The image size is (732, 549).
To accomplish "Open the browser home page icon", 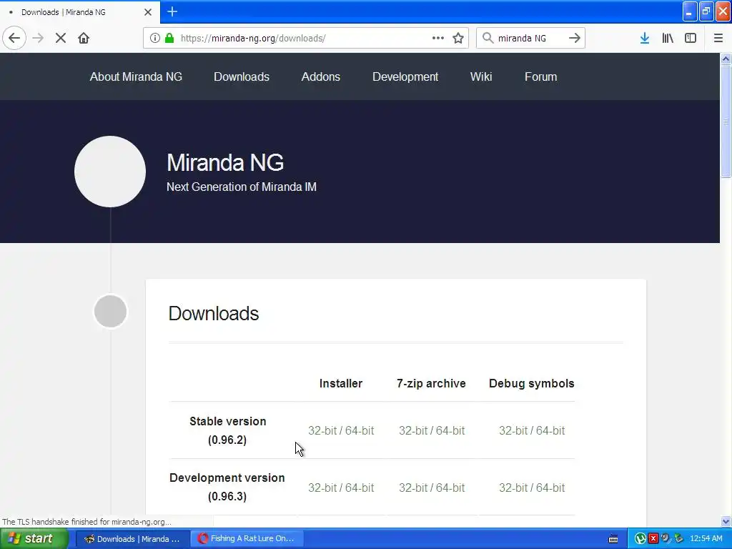I will [84, 38].
